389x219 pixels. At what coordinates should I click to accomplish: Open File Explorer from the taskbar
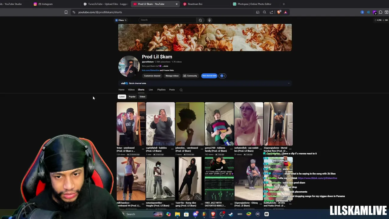click(177, 214)
